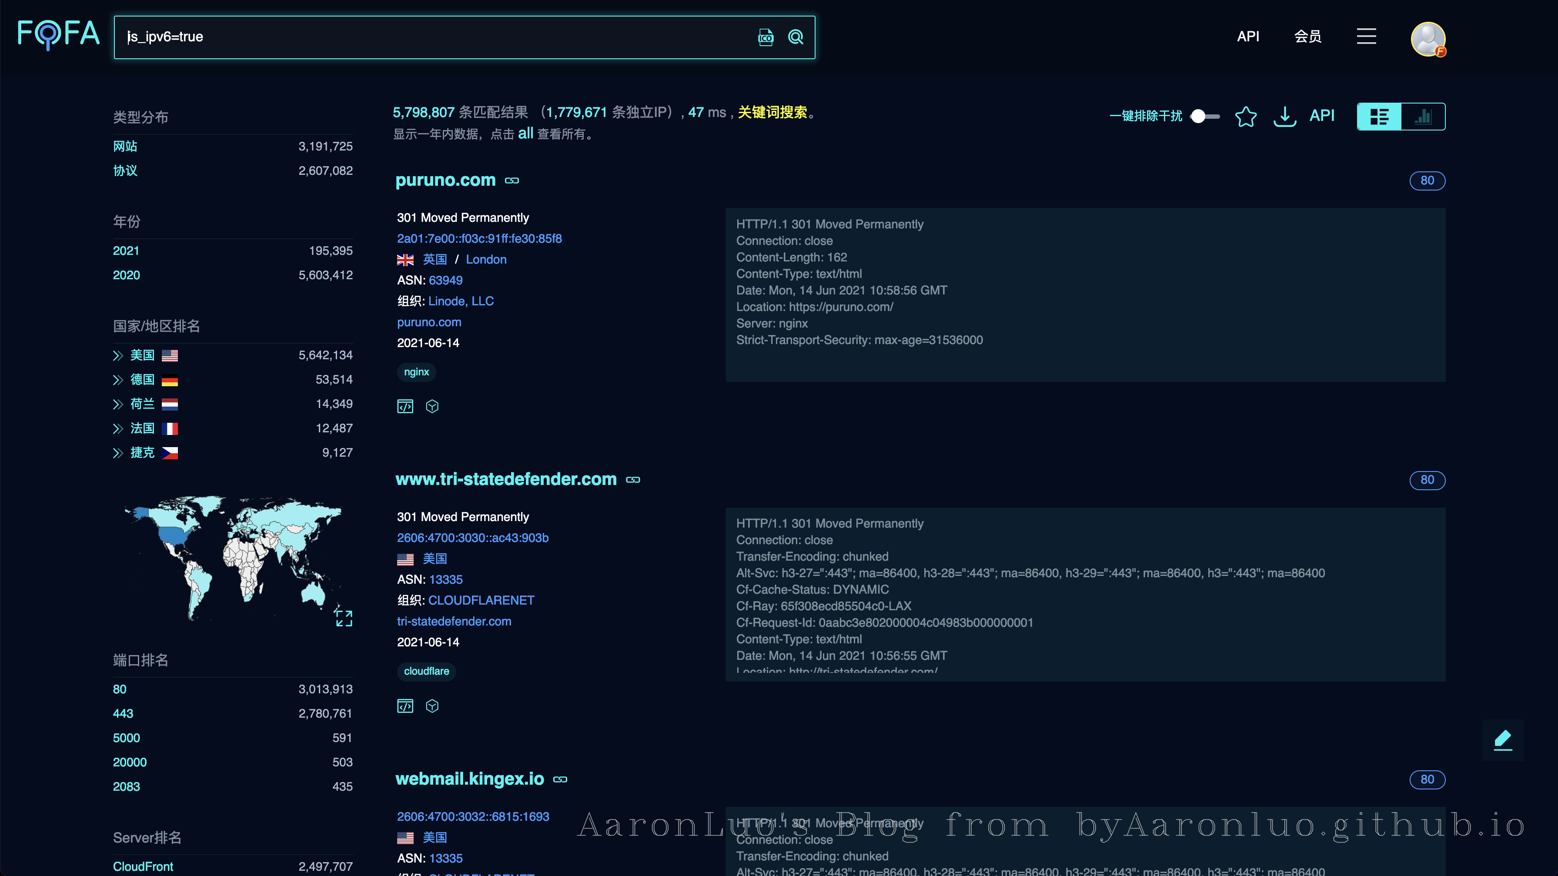Filter by port 443 in port ranking
Image resolution: width=1558 pixels, height=876 pixels.
[x=123, y=714]
